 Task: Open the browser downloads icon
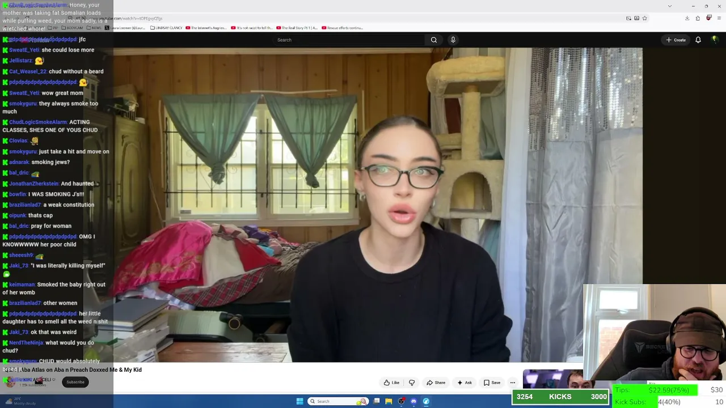point(687,18)
